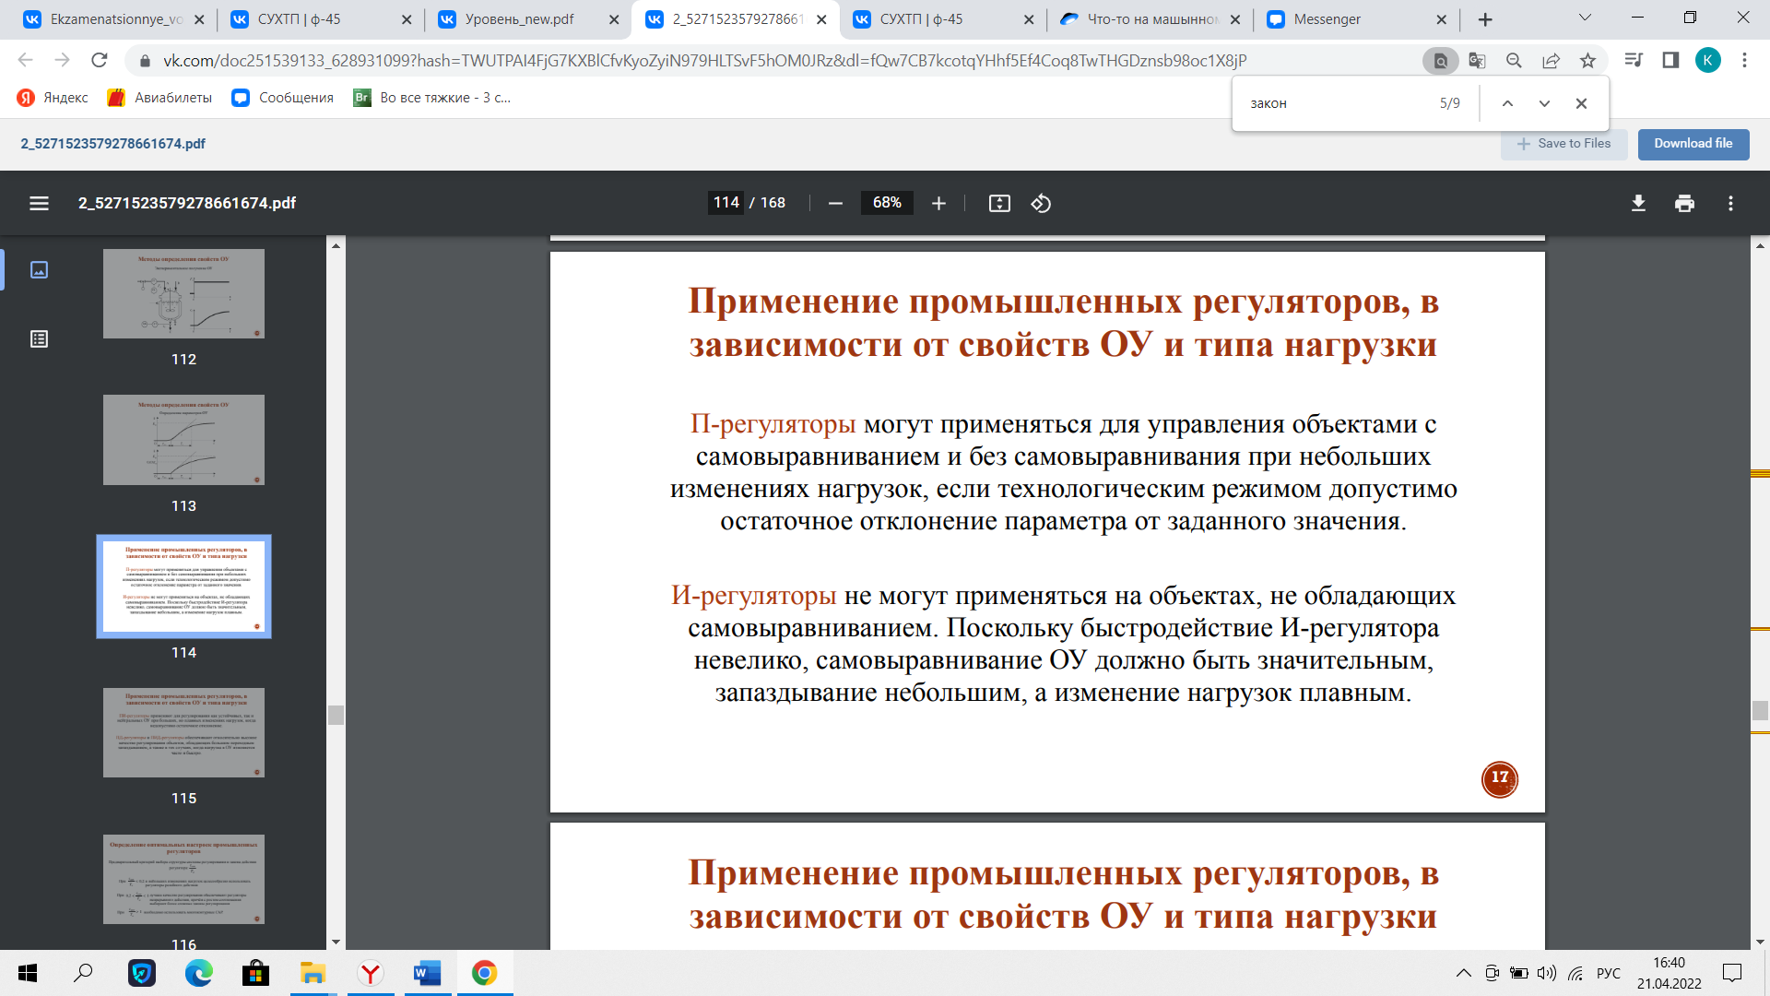Open volume control in tray
This screenshot has width=1770, height=996.
click(1546, 973)
